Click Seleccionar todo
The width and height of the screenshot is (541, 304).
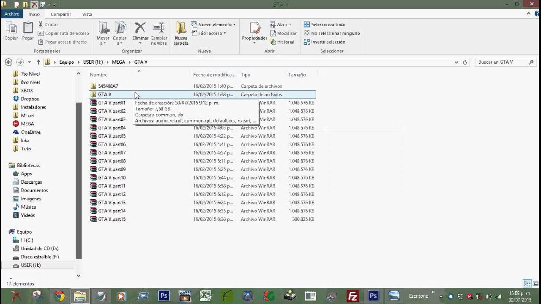(x=325, y=24)
